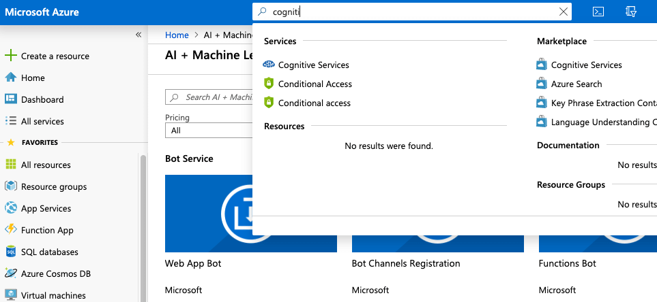The height and width of the screenshot is (302, 657).
Task: Click inside the global search field
Action: [409, 12]
